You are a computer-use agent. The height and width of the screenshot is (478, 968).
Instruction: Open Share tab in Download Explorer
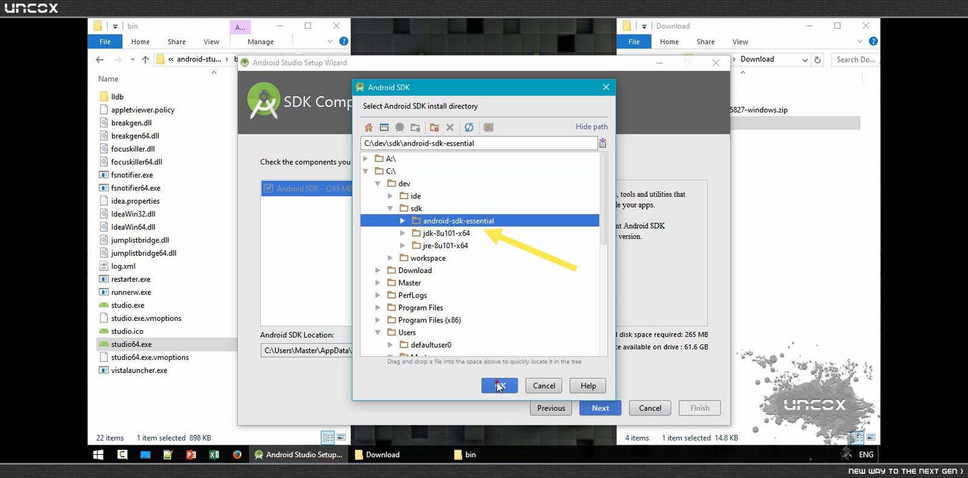coord(705,42)
